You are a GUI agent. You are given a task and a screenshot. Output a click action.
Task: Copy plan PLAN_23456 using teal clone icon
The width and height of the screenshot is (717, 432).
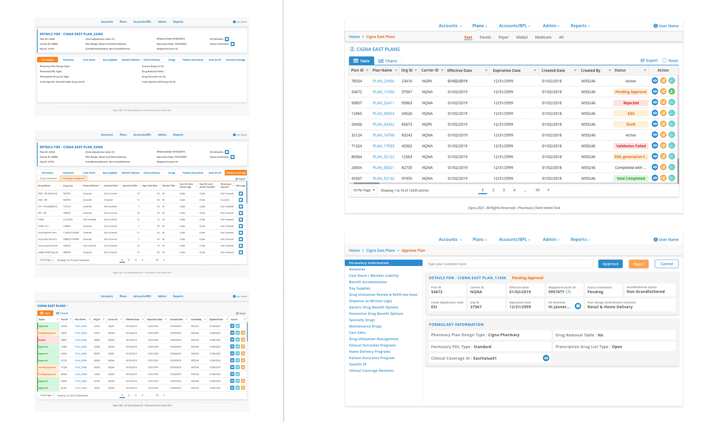click(x=672, y=81)
